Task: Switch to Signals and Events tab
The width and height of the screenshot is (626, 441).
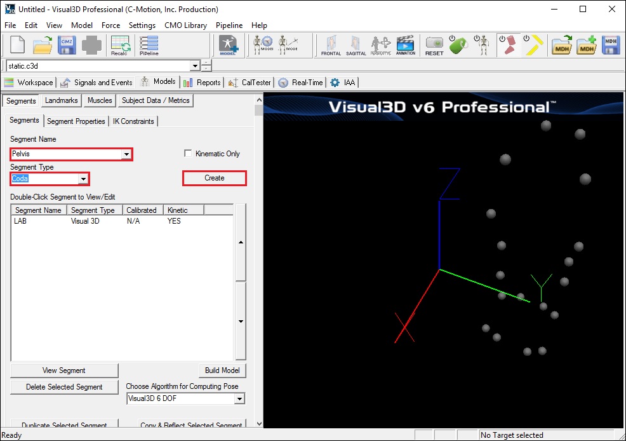Action: pyautogui.click(x=97, y=82)
